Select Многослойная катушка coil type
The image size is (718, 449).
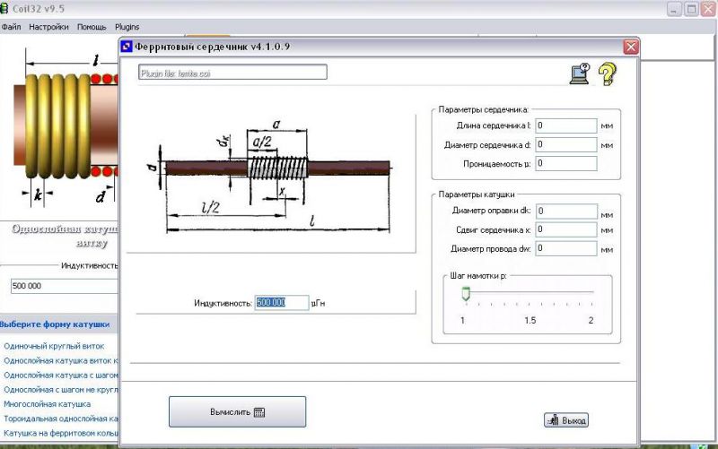46,404
